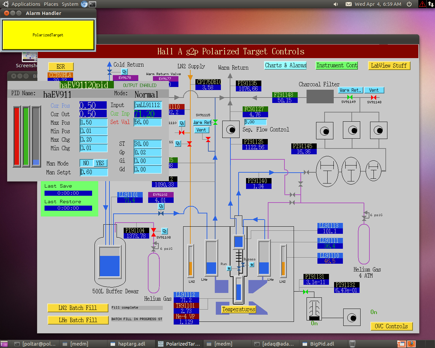Click the network status arrows icon

pyautogui.click(x=431, y=4)
